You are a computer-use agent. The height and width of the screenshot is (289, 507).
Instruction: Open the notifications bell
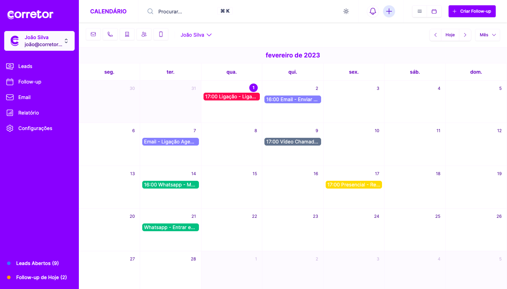click(373, 11)
